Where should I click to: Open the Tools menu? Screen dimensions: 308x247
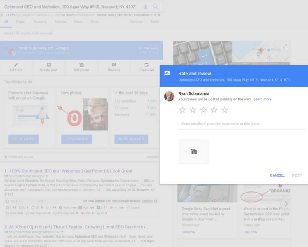click(x=154, y=22)
